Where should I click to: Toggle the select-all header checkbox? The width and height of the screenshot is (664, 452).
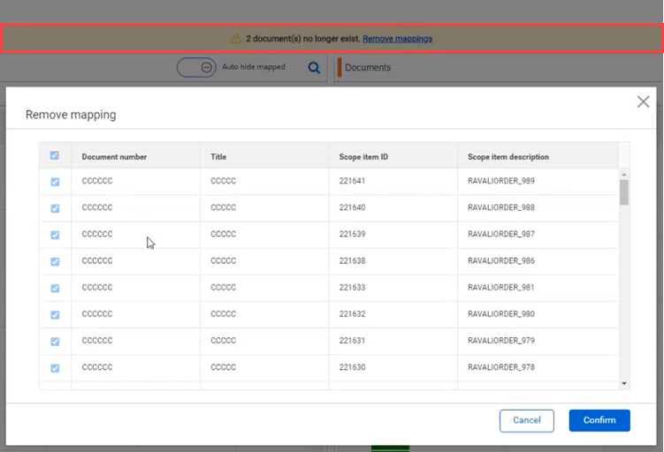[x=55, y=155]
